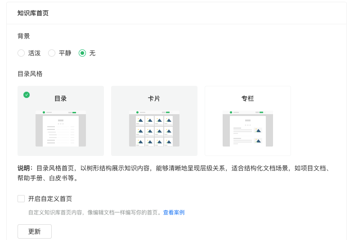Click the 卡片 grid preview thumbnail

coord(154,129)
